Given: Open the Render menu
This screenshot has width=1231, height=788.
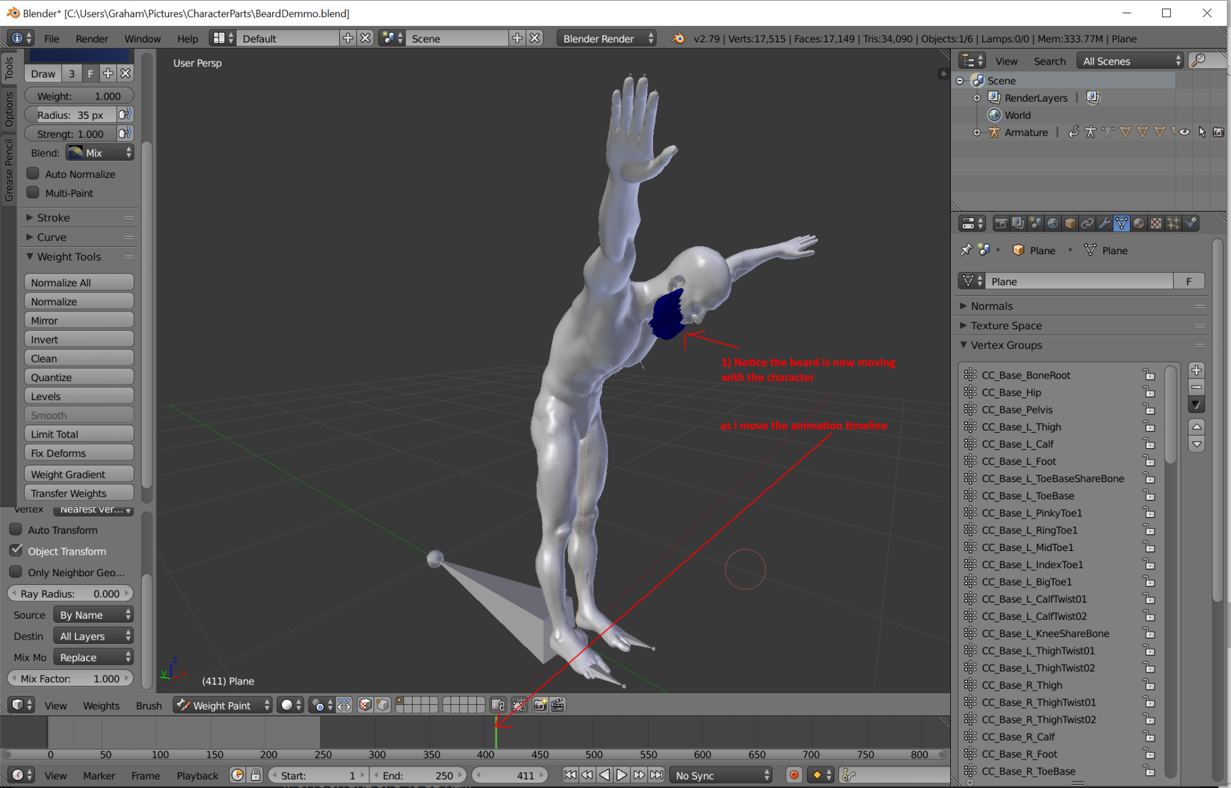Looking at the screenshot, I should [x=92, y=39].
